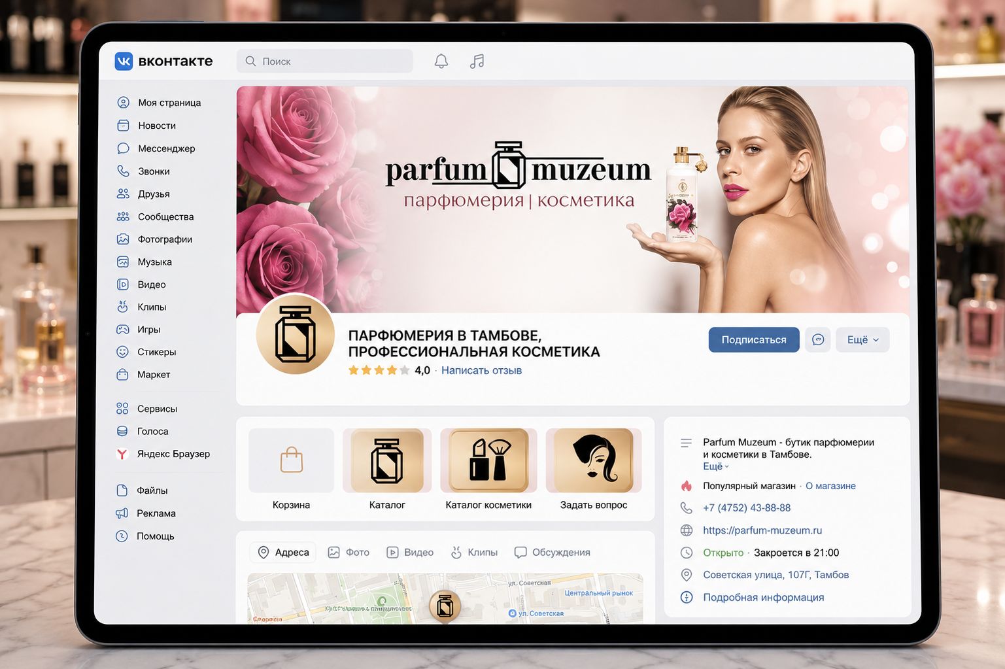Open address Советская улица, 107Г, Тамбов
This screenshot has height=669, width=1005.
click(776, 575)
